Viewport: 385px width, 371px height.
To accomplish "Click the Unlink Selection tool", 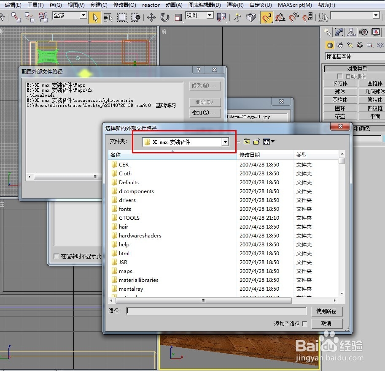I will [x=30, y=17].
